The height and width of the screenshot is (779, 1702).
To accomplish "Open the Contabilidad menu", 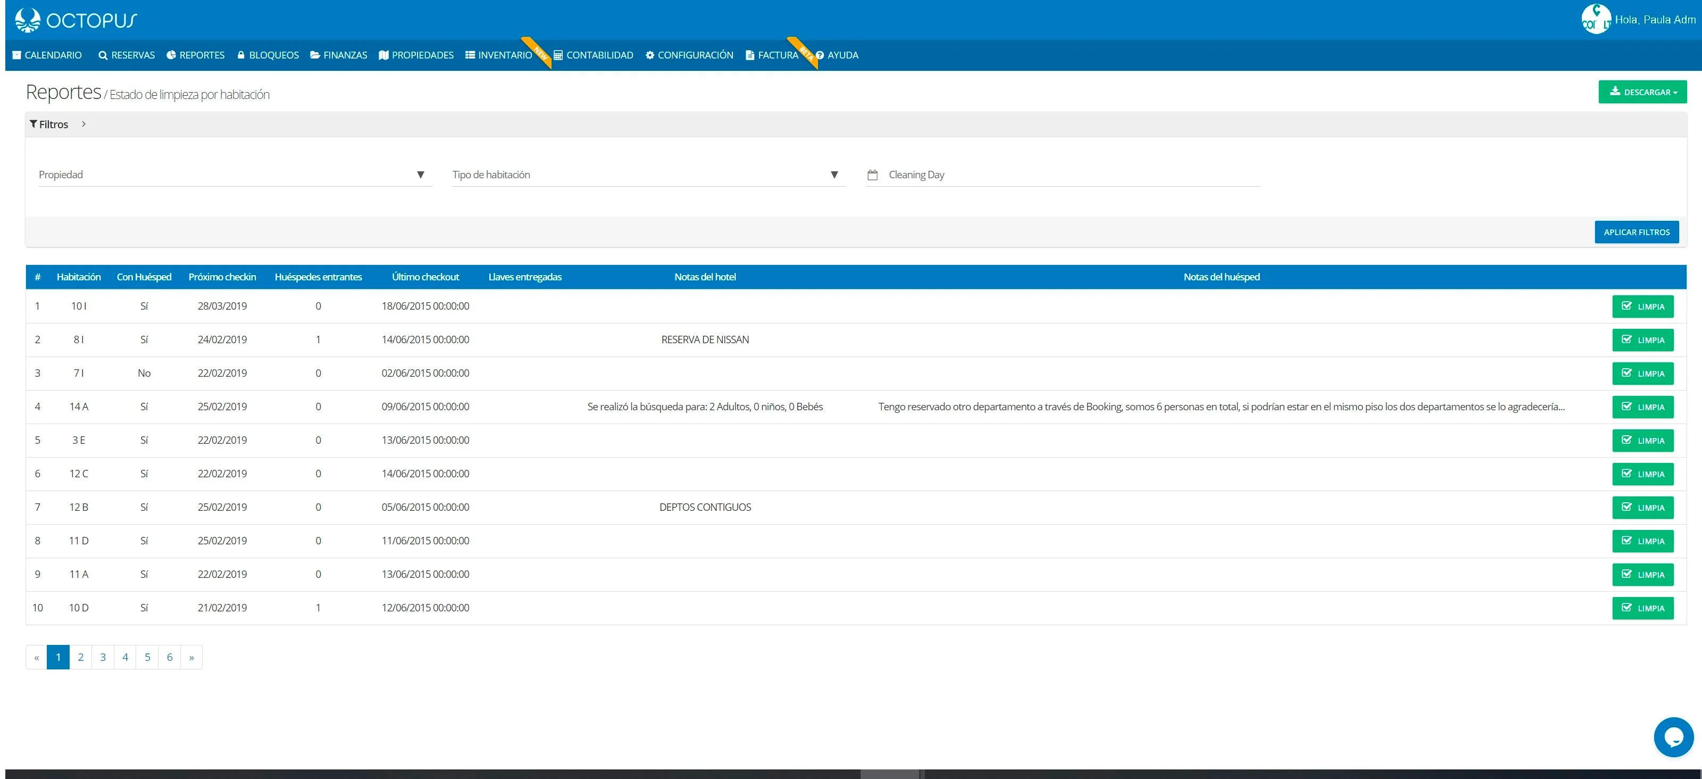I will coord(594,55).
